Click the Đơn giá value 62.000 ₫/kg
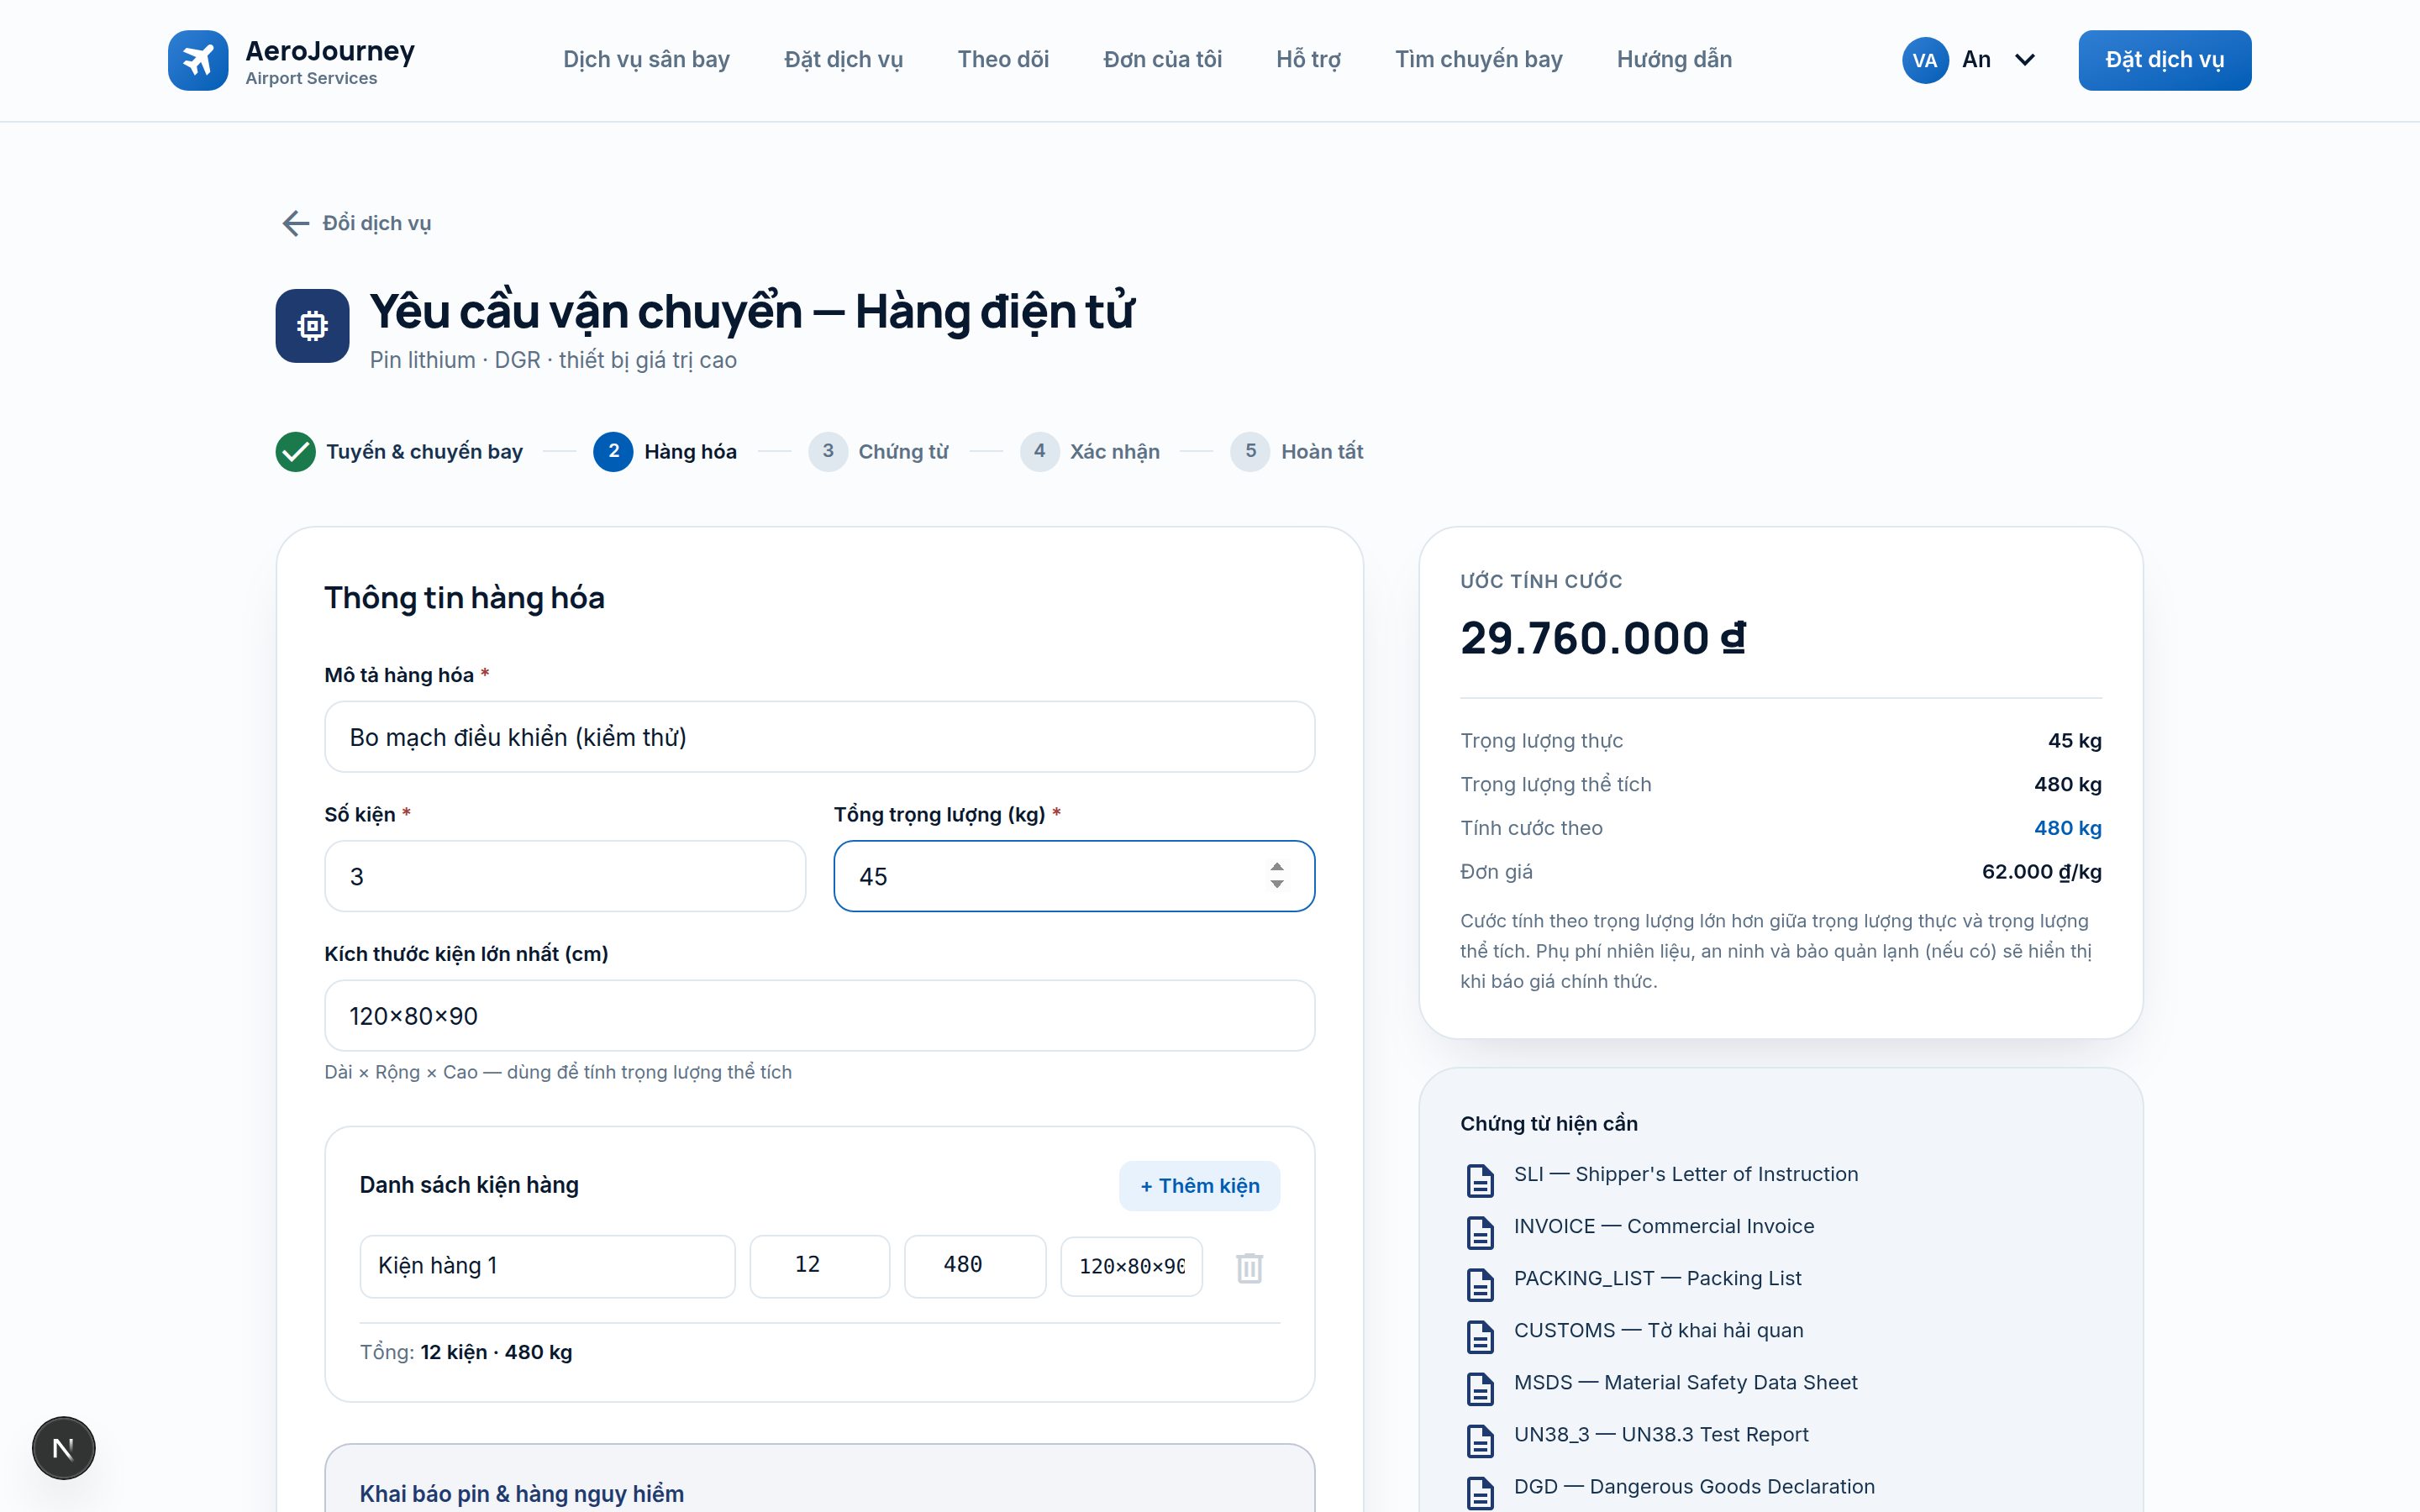 click(x=2041, y=872)
